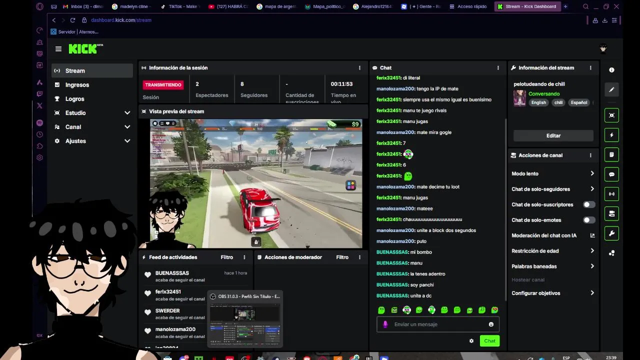Screen dimensions: 640x360
Task: Click the three-dots cluster icon in right toolbar
Action: click(611, 253)
